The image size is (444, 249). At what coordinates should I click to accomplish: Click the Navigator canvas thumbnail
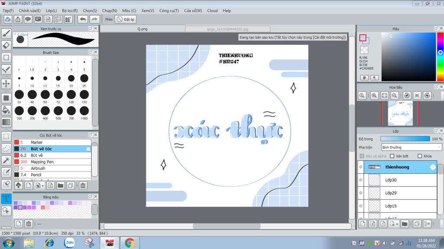point(400,113)
